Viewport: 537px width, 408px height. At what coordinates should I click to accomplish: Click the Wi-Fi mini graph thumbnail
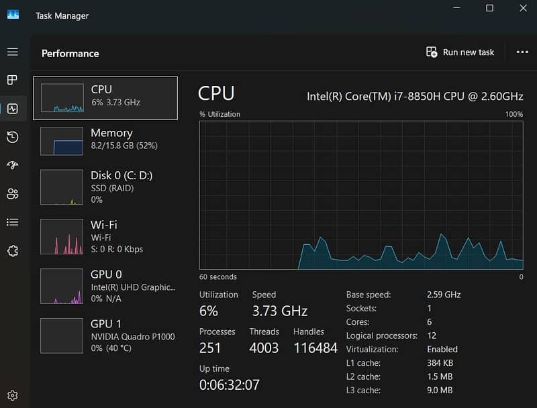click(62, 236)
